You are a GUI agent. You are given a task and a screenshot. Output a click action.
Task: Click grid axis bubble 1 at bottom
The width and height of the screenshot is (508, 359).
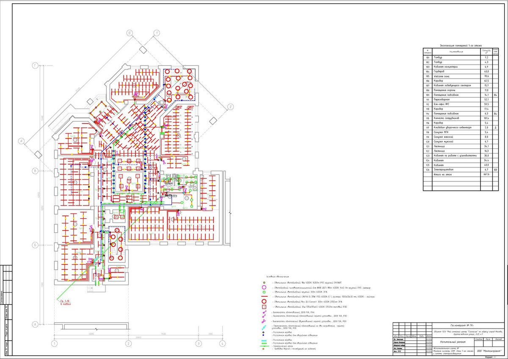click(x=54, y=344)
